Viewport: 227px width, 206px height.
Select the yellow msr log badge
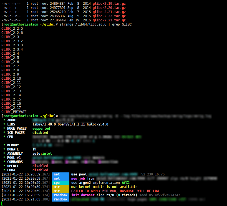[x=56, y=187]
